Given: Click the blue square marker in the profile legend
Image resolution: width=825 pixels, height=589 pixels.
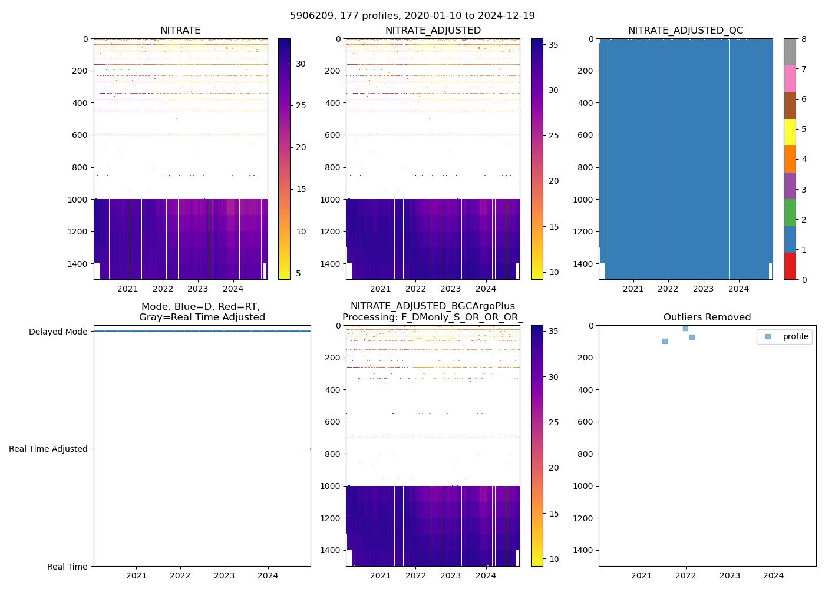Looking at the screenshot, I should point(767,336).
